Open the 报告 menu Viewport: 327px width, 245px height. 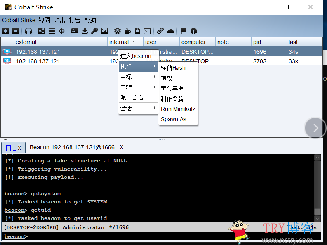[x=75, y=20]
